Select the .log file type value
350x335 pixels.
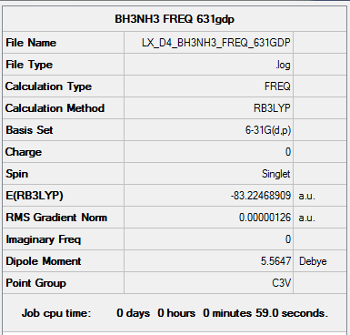tap(283, 65)
